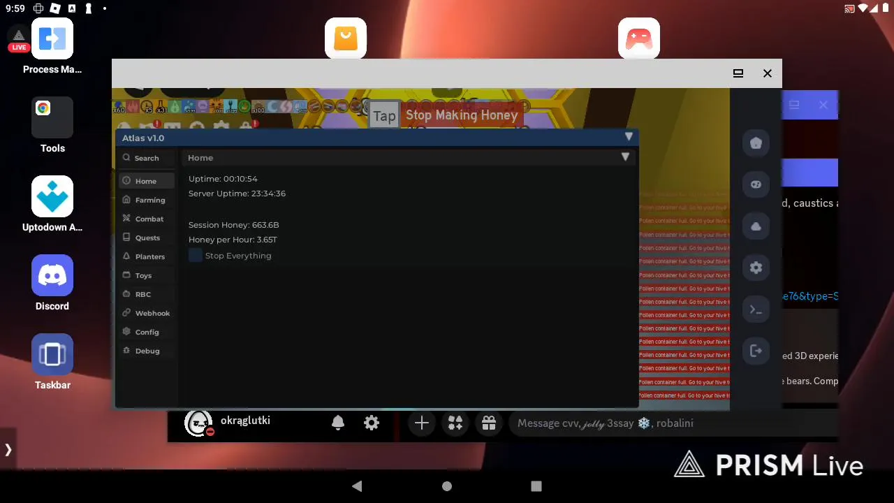Viewport: 894px width, 503px height.
Task: Open the Taskbar desktop app
Action: coord(52,362)
